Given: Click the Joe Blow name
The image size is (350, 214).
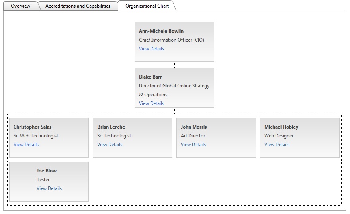Looking at the screenshot, I should pos(47,171).
